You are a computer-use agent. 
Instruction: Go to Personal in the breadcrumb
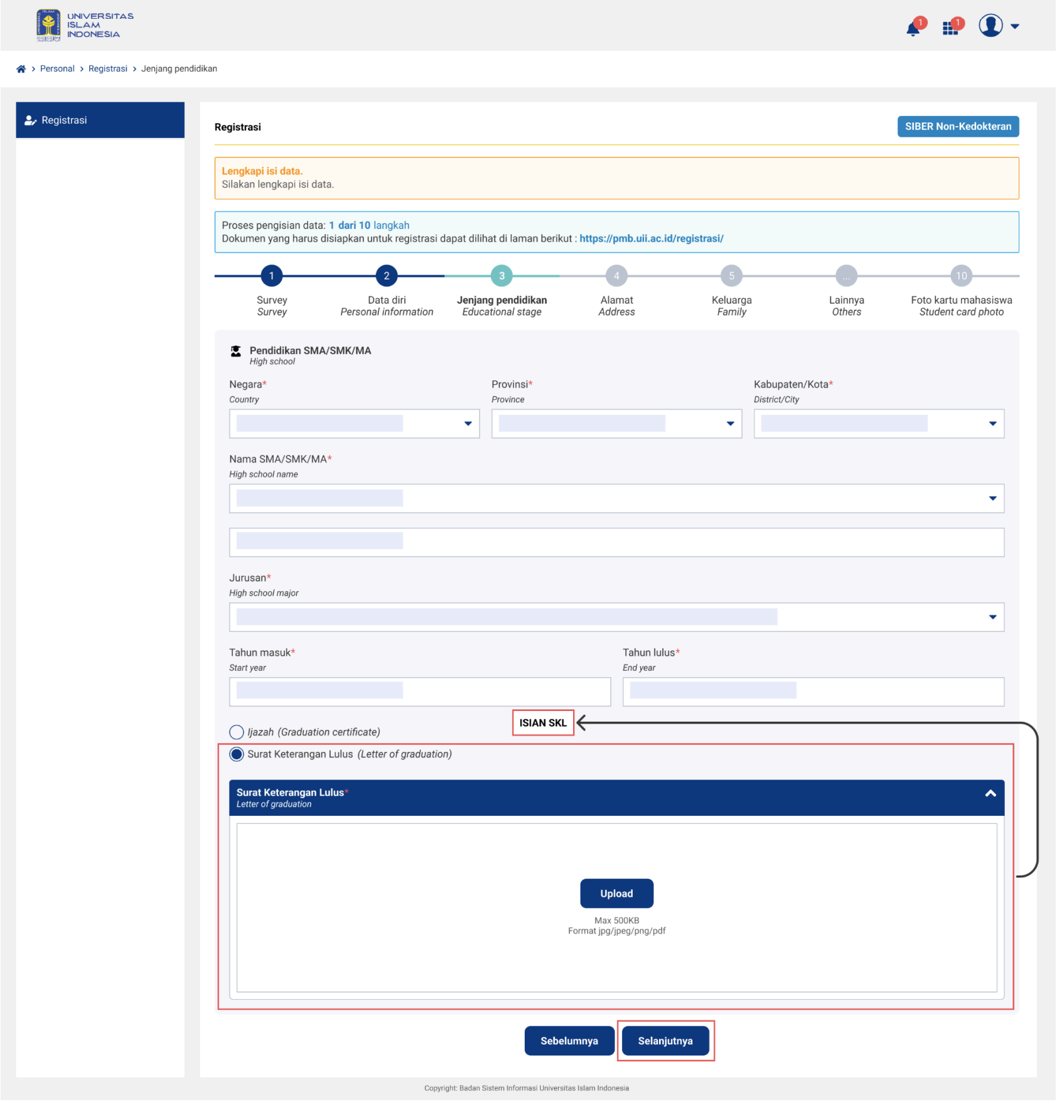coord(57,69)
